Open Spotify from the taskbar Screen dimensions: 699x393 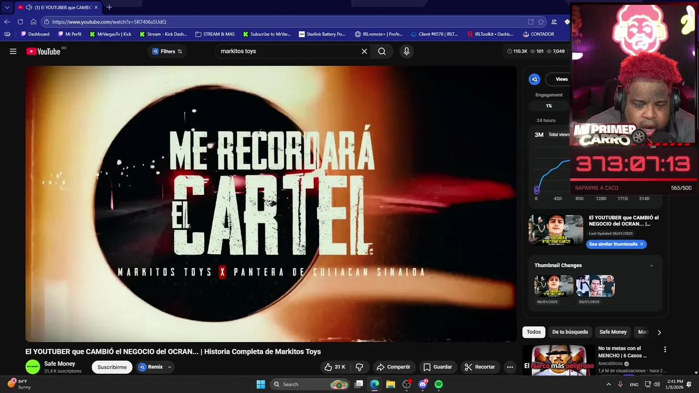click(439, 384)
